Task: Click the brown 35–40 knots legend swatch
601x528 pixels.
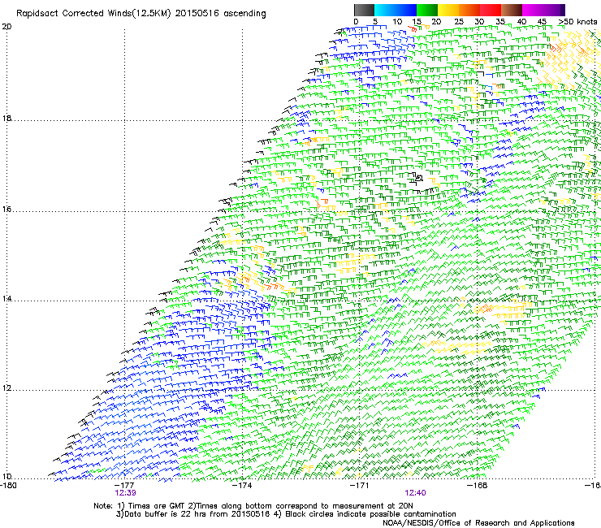Action: (x=512, y=10)
